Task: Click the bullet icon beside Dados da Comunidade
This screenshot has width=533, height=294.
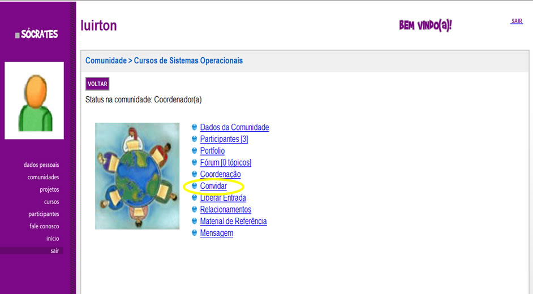Action: (x=195, y=127)
